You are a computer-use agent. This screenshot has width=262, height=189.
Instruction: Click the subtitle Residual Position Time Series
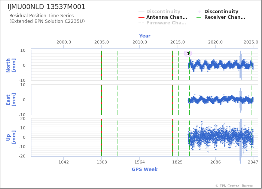pyautogui.click(x=42, y=16)
